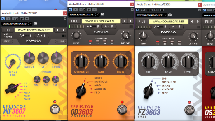This screenshot has width=215, height=121.
Task: Select MODERN overdrive type on OD3603
Action: tap(100, 89)
